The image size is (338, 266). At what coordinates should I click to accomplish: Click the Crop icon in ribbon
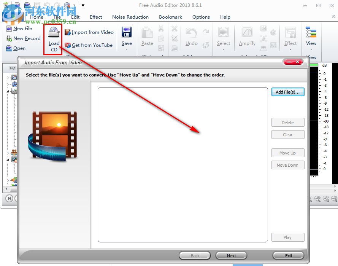click(x=175, y=38)
